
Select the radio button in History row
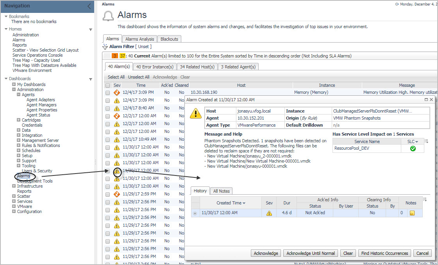195,213
